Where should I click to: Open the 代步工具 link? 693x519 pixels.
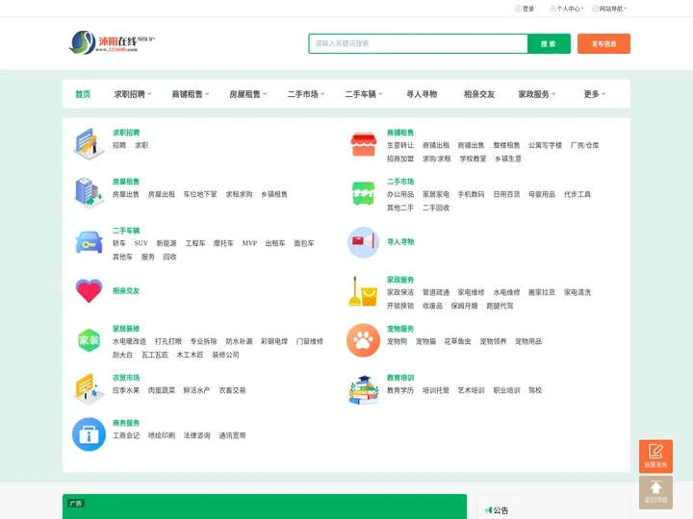click(577, 194)
